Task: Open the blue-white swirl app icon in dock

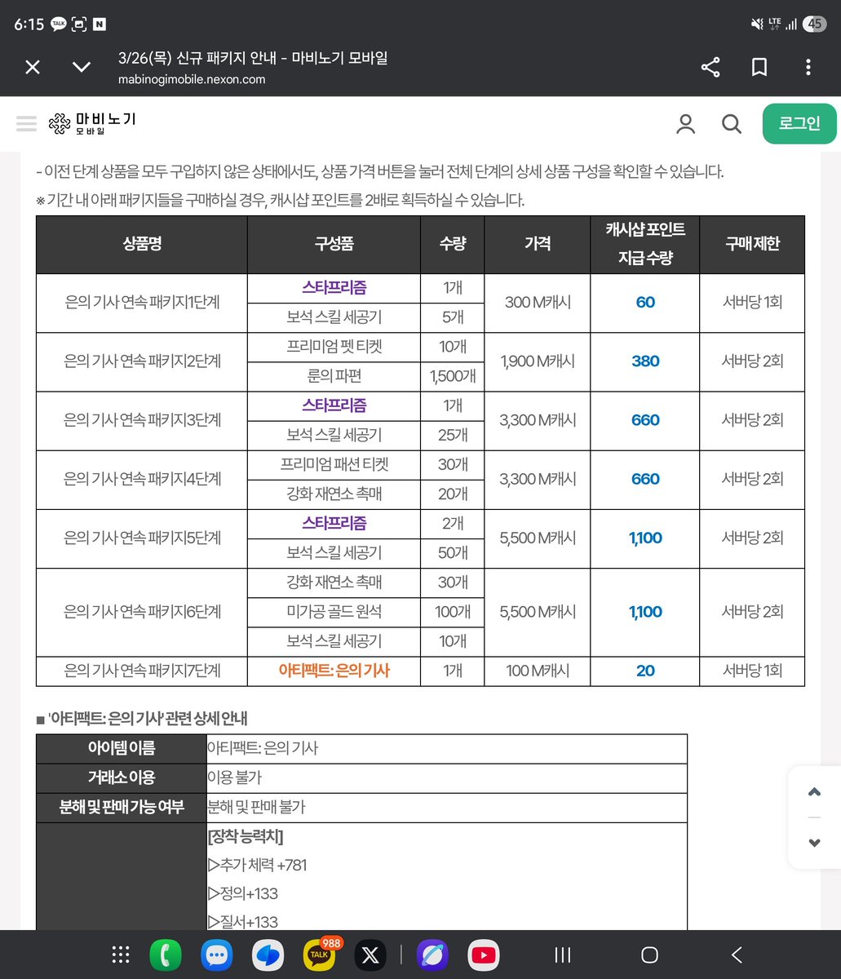Action: (x=268, y=955)
